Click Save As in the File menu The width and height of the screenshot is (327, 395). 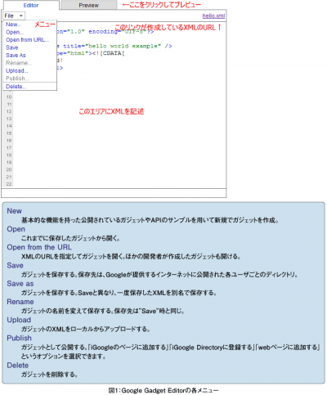16,56
